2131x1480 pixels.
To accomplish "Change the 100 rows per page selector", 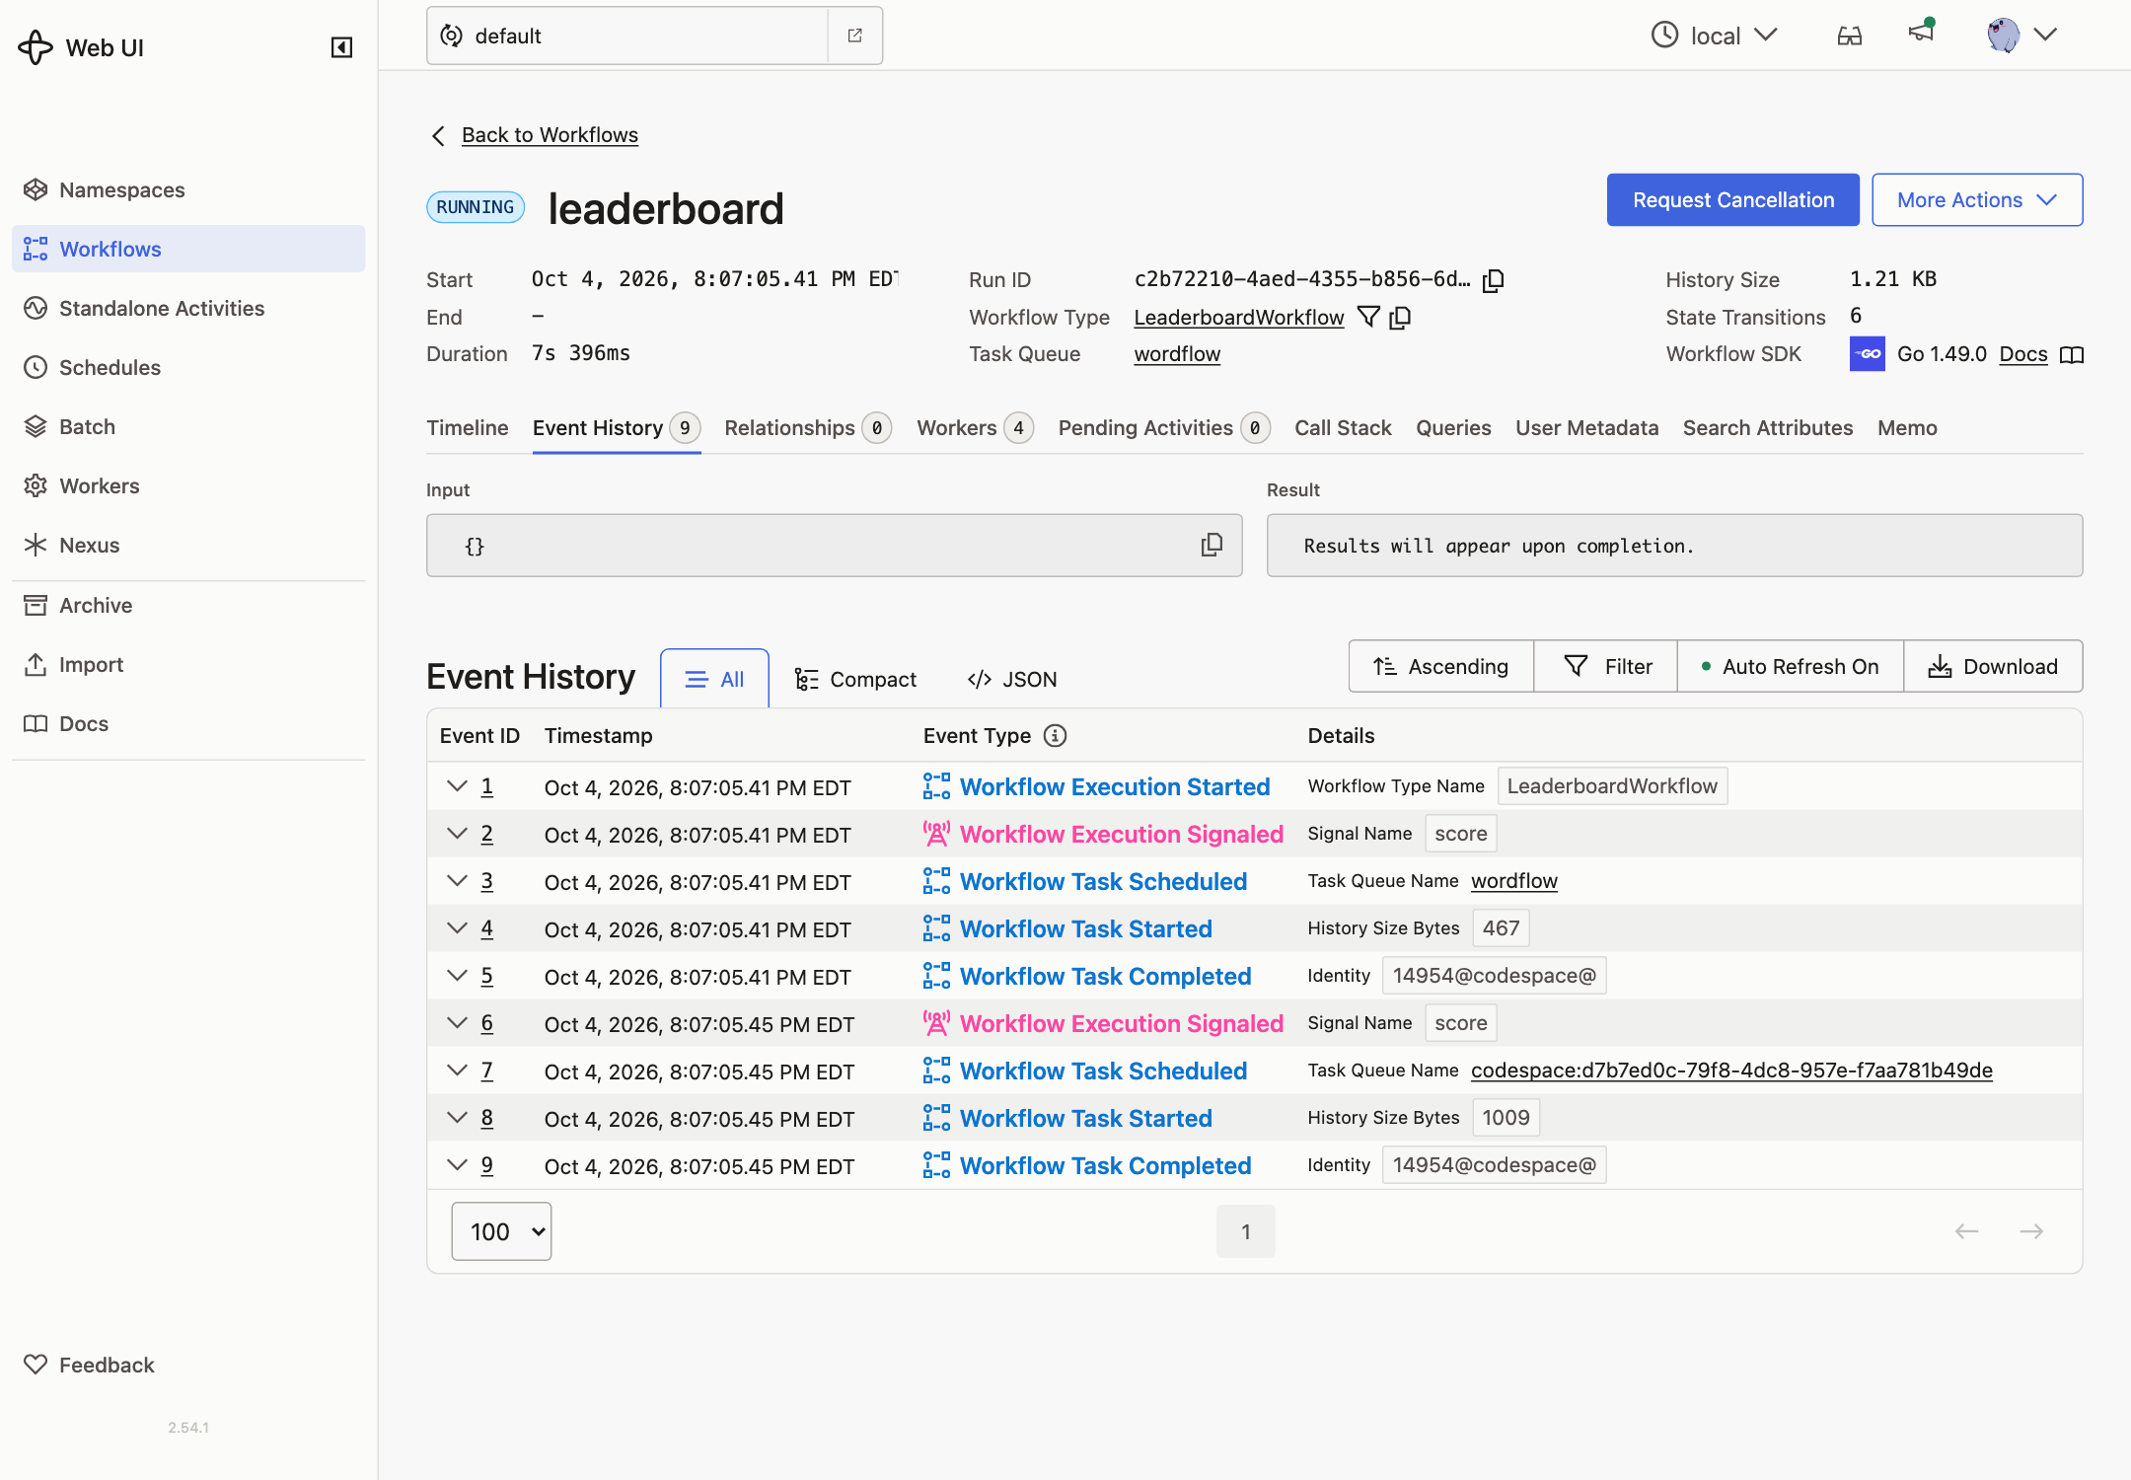I will [501, 1231].
